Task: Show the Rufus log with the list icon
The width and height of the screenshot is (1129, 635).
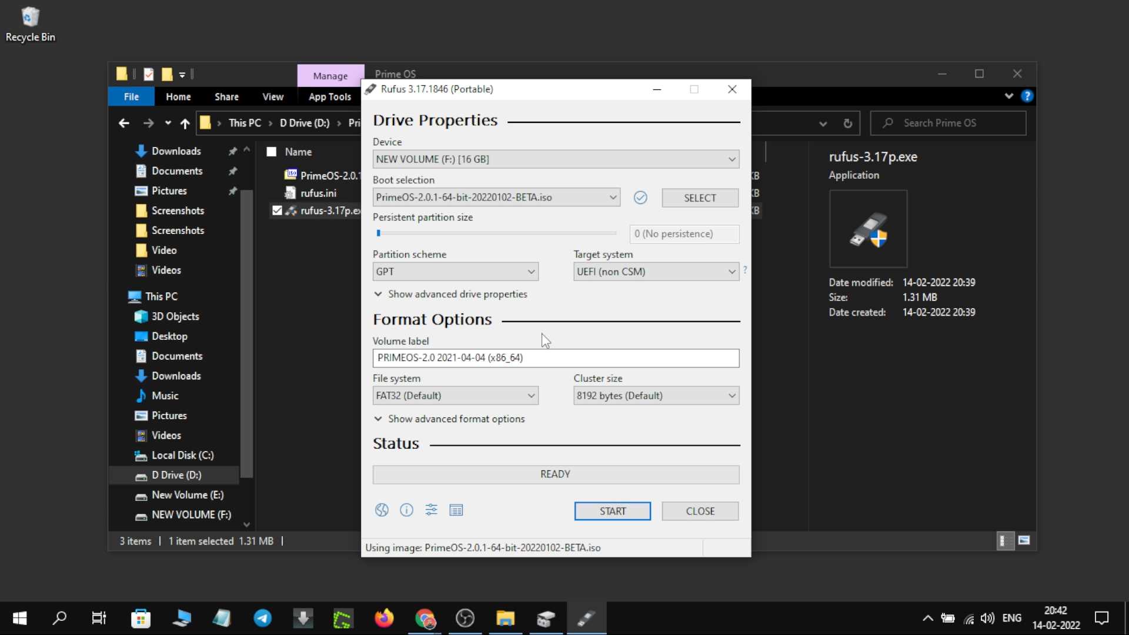Action: pos(457,510)
